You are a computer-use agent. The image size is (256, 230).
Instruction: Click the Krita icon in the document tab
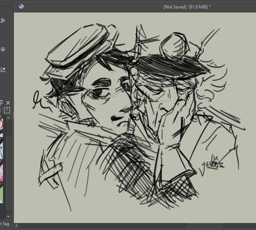pos(21,6)
